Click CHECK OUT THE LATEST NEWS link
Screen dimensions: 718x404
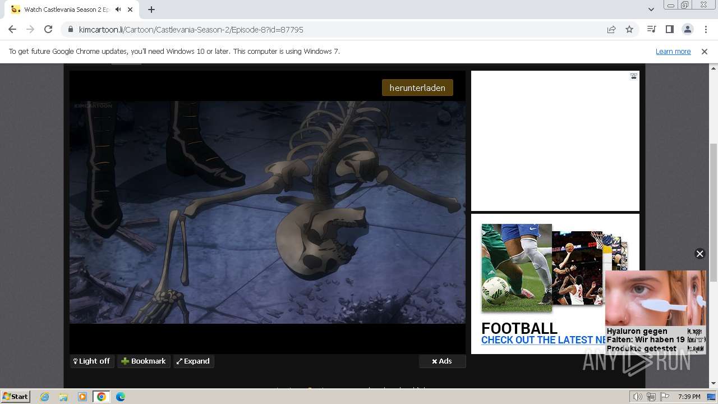pos(544,340)
